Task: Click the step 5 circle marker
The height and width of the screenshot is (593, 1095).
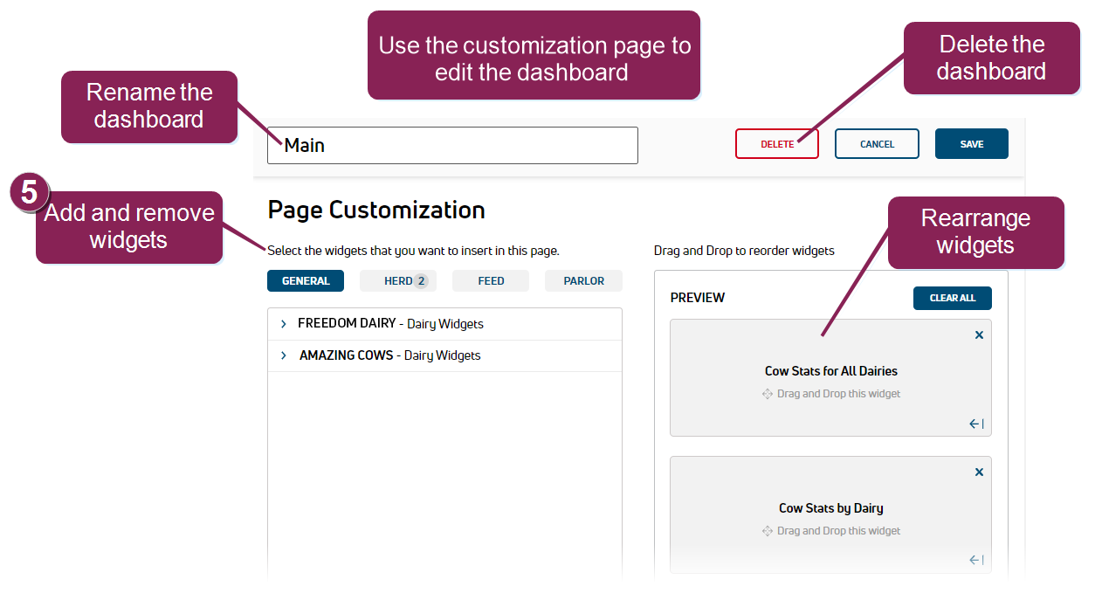Action: [29, 193]
